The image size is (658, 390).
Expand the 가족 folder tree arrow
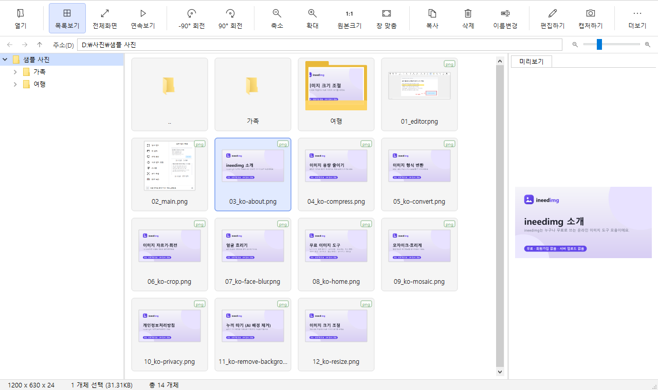[15, 72]
